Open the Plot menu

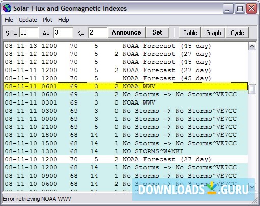point(47,20)
